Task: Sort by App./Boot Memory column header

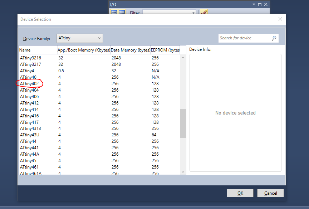Action: pyautogui.click(x=84, y=50)
